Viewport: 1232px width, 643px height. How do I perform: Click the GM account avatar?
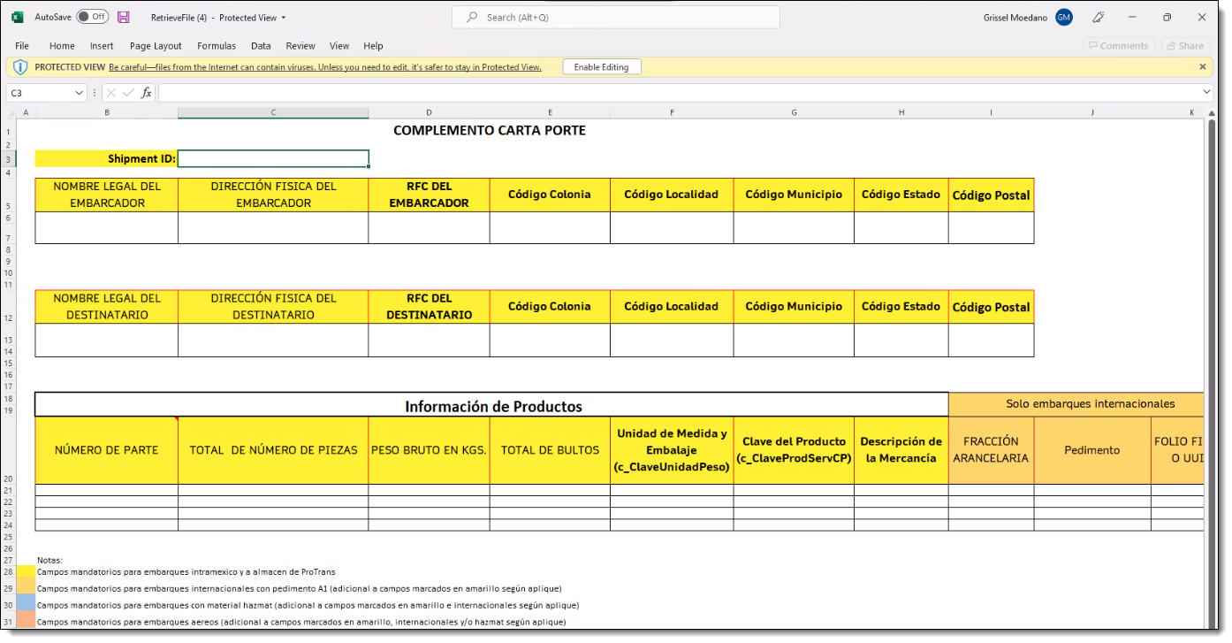[x=1064, y=17]
